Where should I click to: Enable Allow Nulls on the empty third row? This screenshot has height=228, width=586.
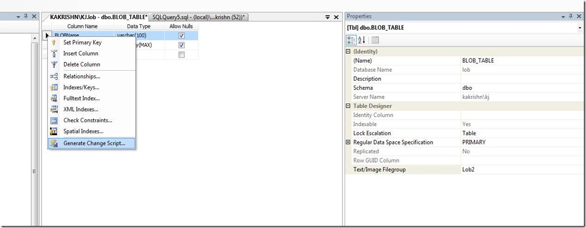tap(182, 55)
